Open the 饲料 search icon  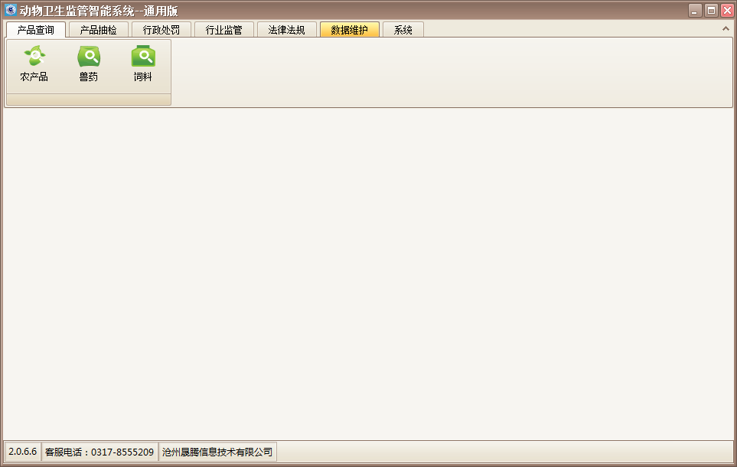coord(143,64)
